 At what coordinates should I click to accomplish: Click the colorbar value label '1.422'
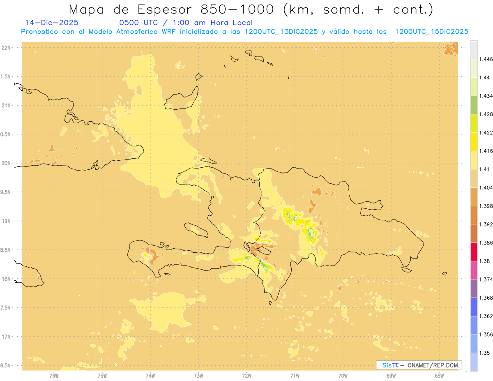[x=486, y=132]
